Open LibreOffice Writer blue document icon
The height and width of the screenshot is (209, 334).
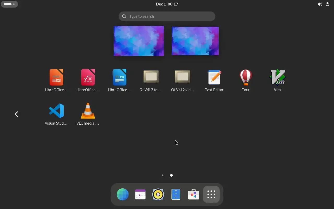tap(120, 78)
